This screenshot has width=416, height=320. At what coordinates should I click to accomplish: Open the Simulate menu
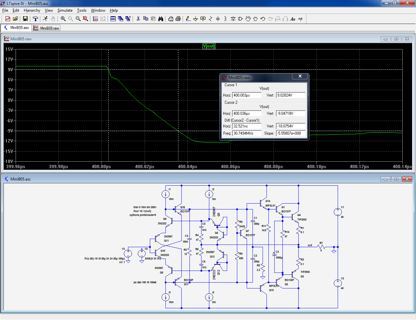[65, 10]
